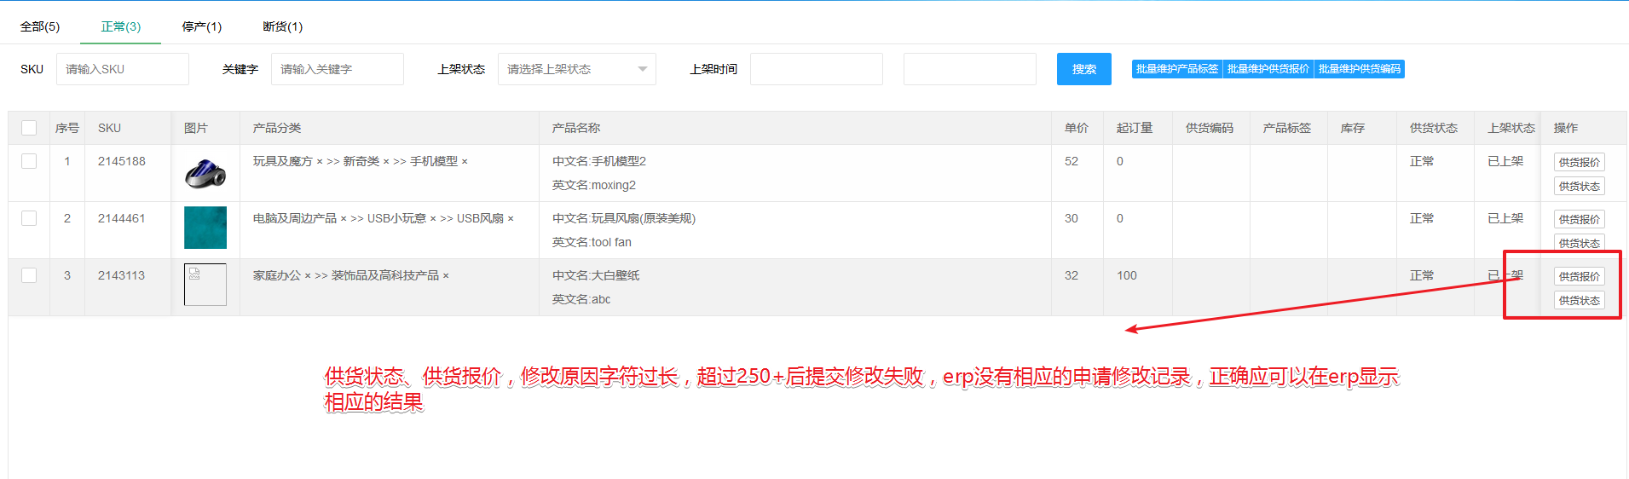Screen dimensions: 1629x479
Task: Click SKU number 2145188
Action: point(122,161)
